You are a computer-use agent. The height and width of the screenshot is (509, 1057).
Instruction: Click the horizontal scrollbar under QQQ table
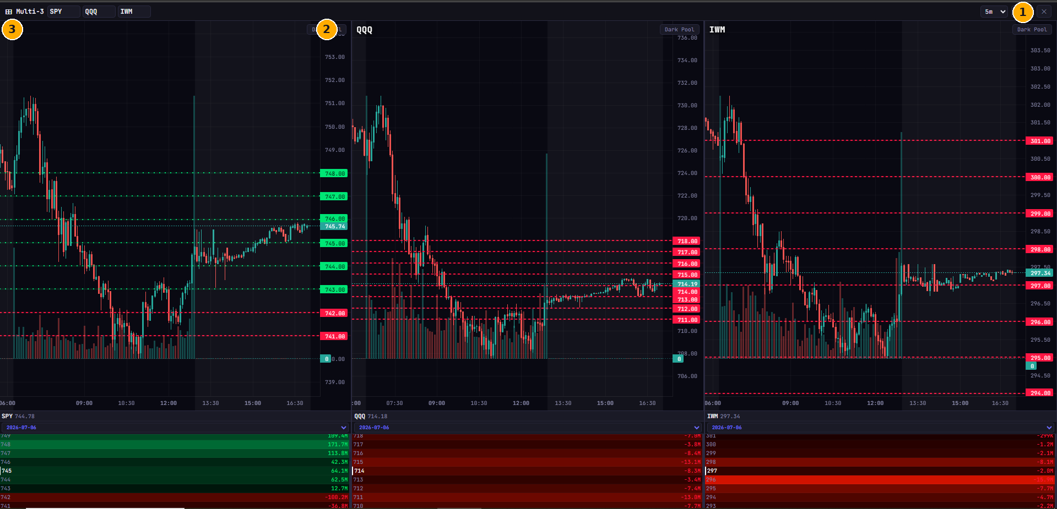point(459,508)
